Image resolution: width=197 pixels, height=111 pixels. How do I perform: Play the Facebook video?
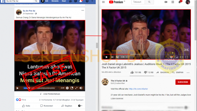click(x=17, y=88)
